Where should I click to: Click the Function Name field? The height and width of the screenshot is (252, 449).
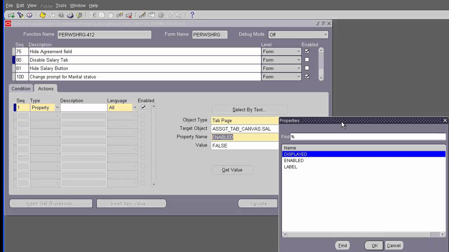pos(104,35)
